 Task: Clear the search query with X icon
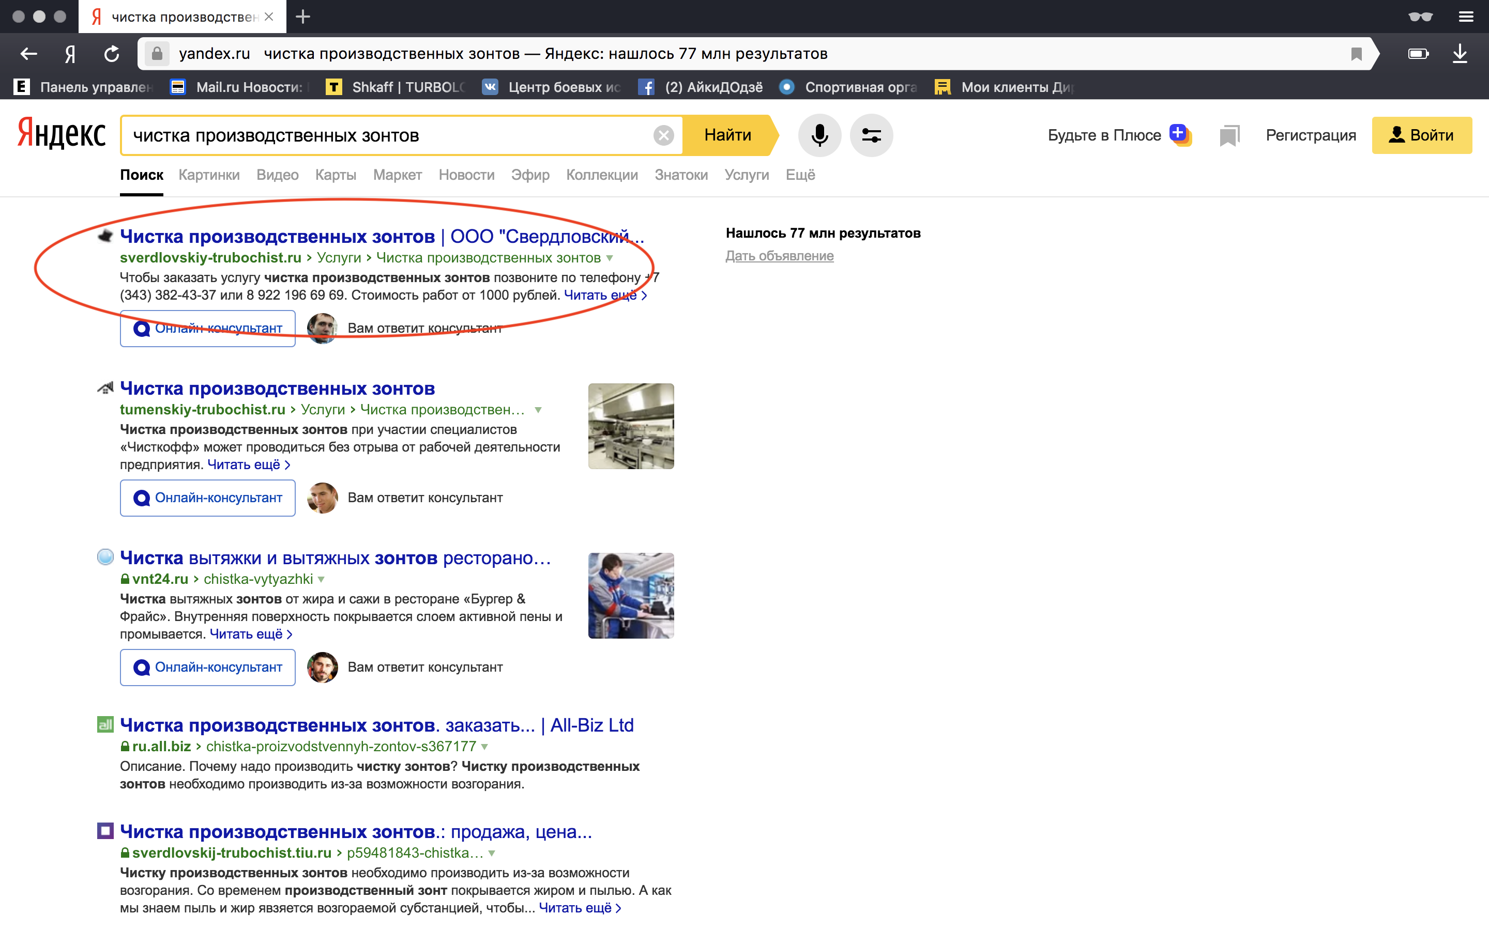(663, 135)
